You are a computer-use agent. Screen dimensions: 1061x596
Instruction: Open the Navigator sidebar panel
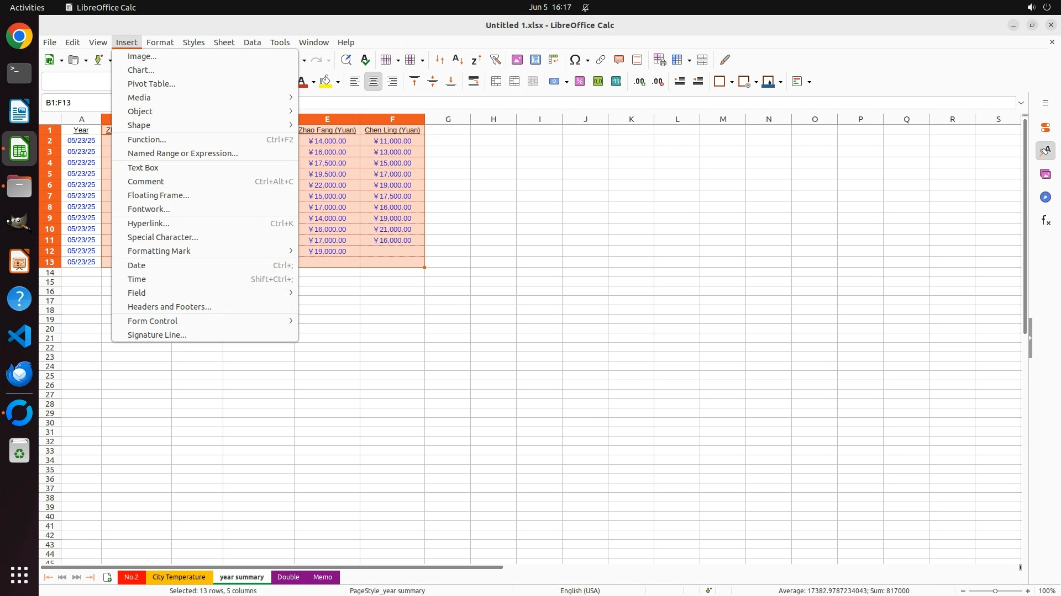[x=1046, y=198]
